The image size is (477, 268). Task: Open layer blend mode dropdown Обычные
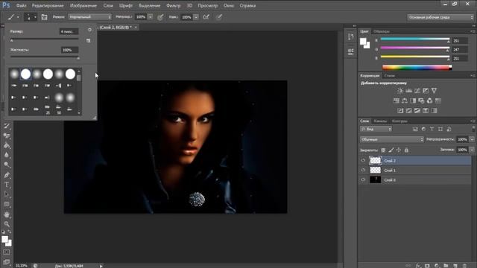click(392, 139)
